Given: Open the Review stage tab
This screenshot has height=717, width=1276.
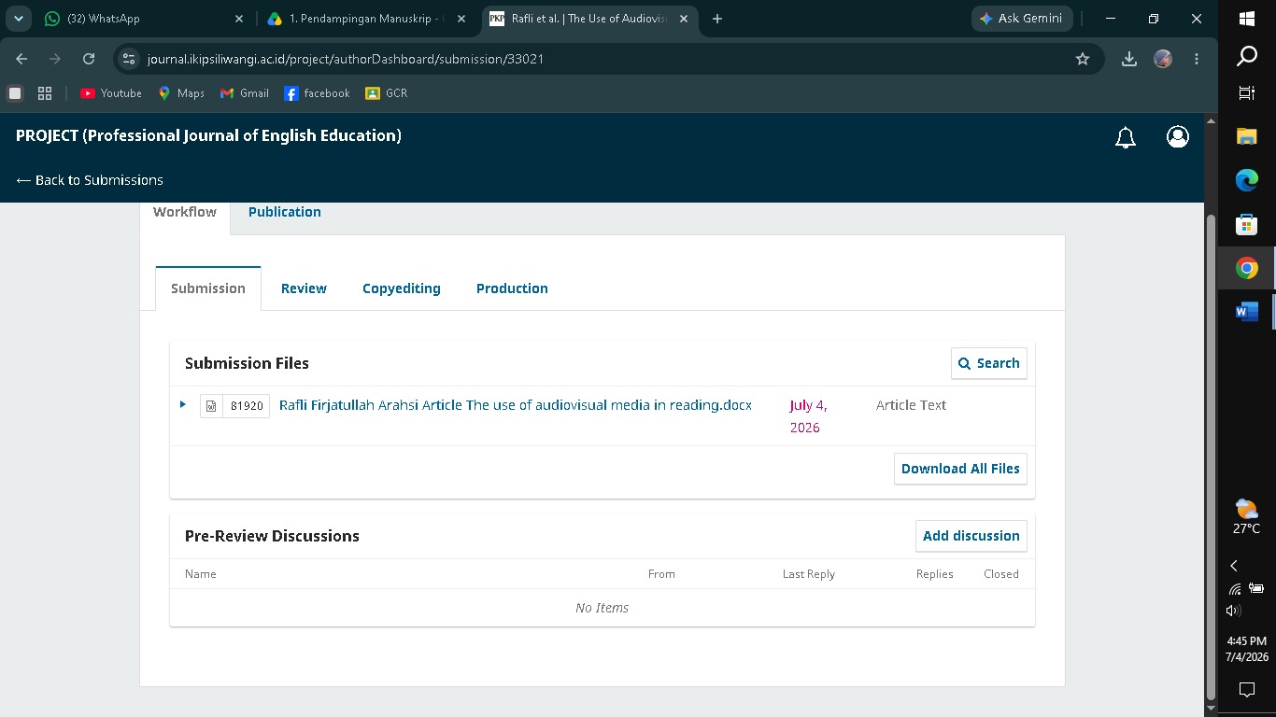Looking at the screenshot, I should coord(304,288).
